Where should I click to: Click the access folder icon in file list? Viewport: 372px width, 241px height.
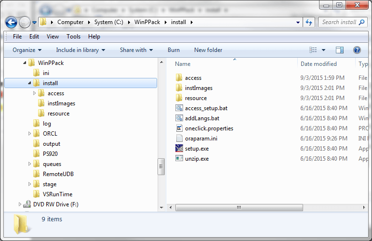179,77
